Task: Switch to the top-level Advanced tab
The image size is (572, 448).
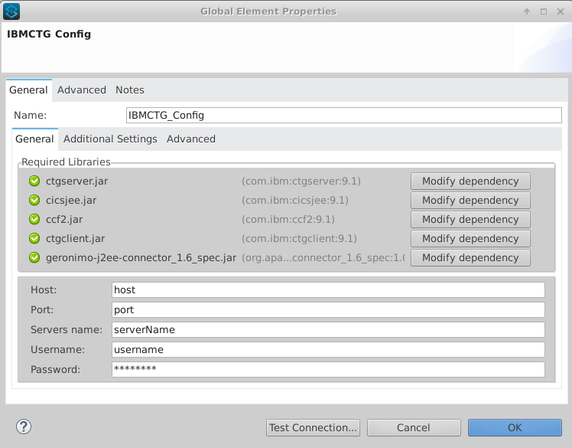Action: [x=82, y=90]
